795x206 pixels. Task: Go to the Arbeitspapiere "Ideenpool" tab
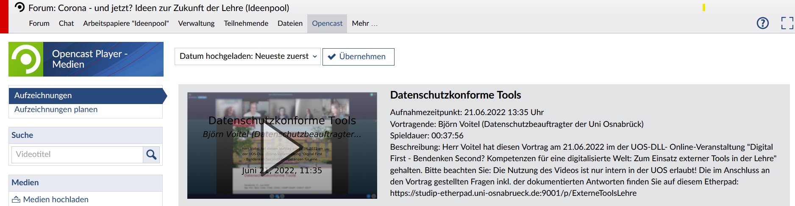tap(126, 24)
